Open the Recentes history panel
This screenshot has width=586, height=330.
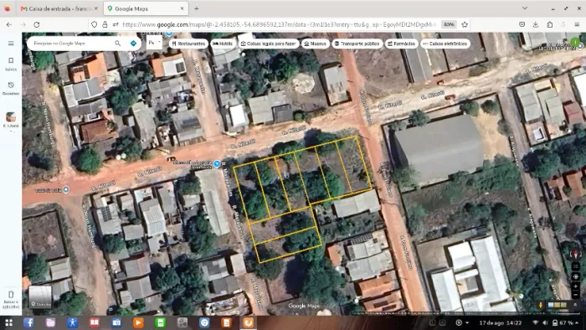point(11,89)
